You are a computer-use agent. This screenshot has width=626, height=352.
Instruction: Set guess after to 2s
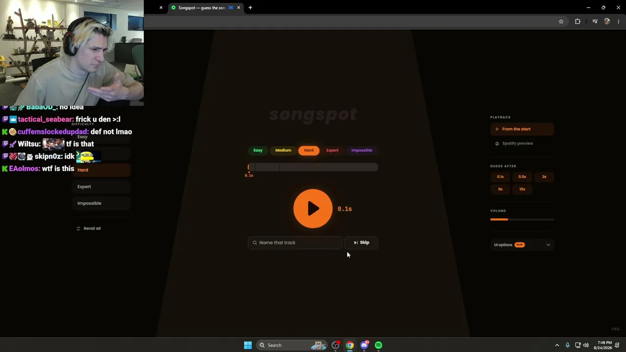544,176
